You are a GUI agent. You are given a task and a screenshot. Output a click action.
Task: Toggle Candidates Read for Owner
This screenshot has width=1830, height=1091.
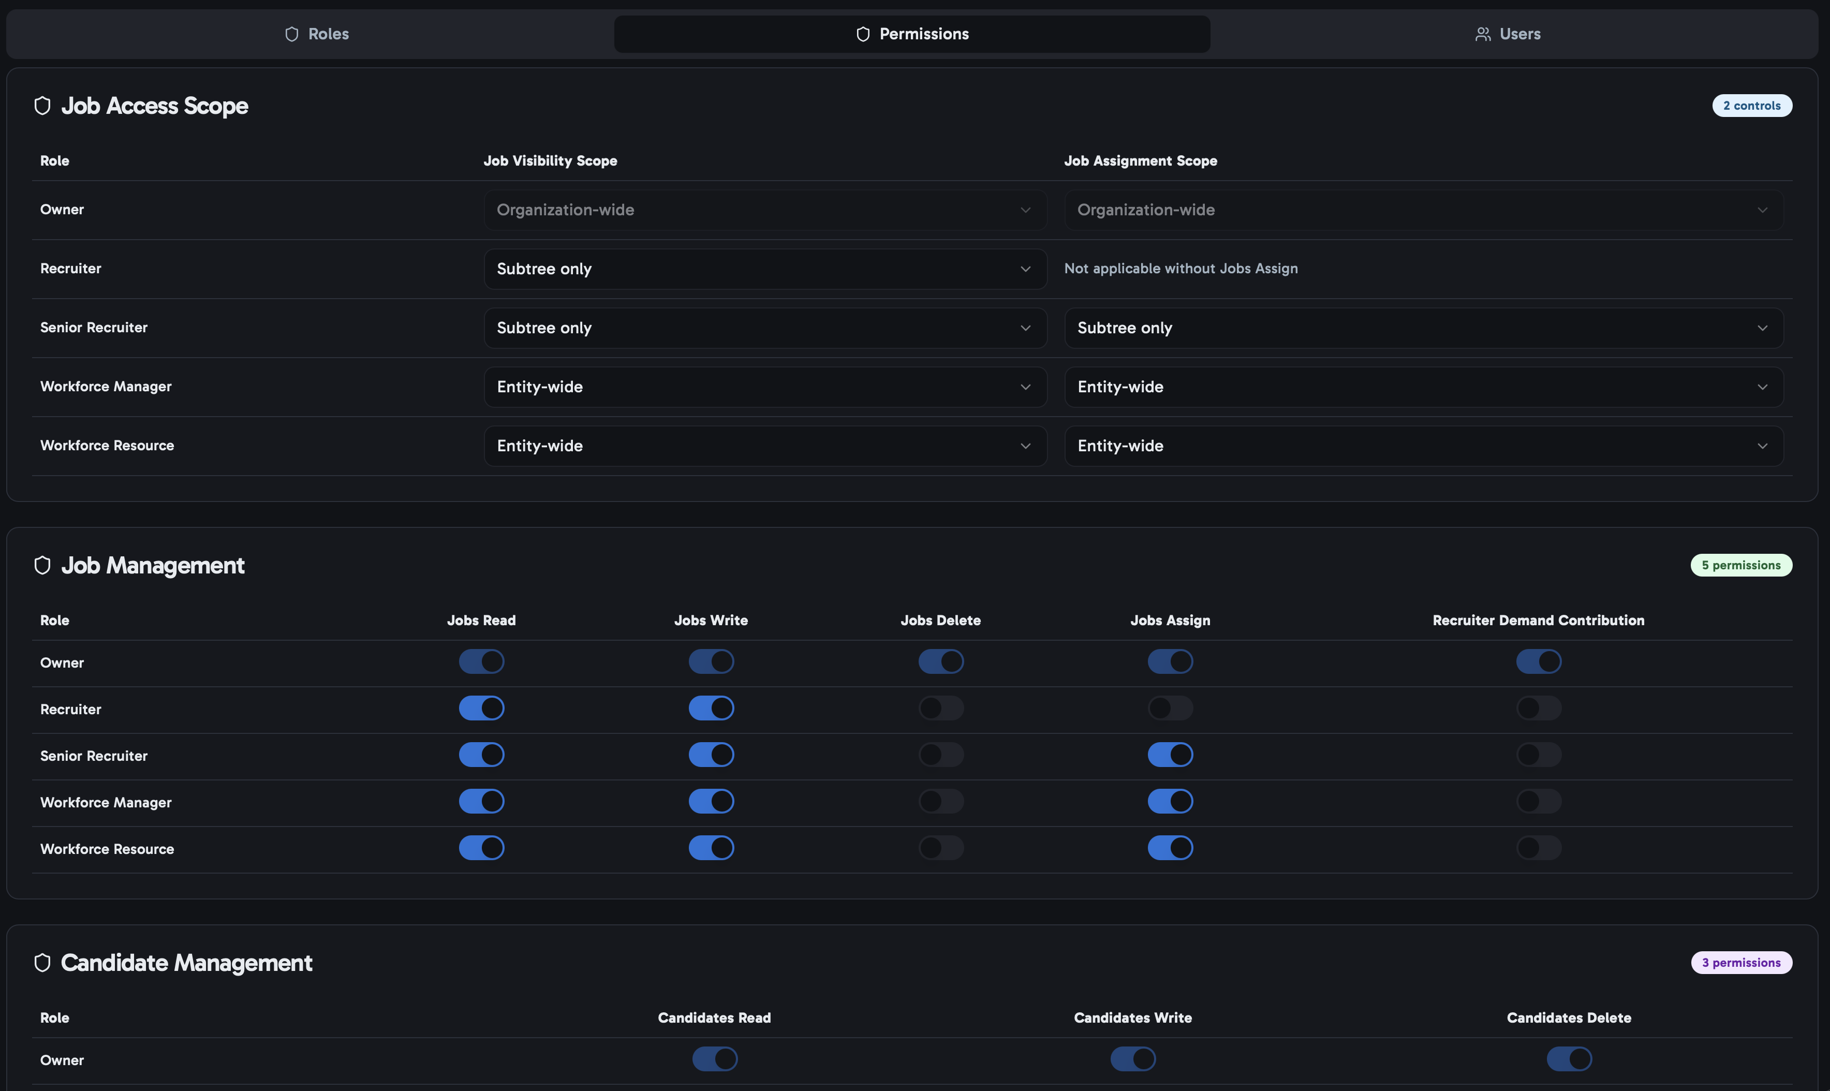714,1059
